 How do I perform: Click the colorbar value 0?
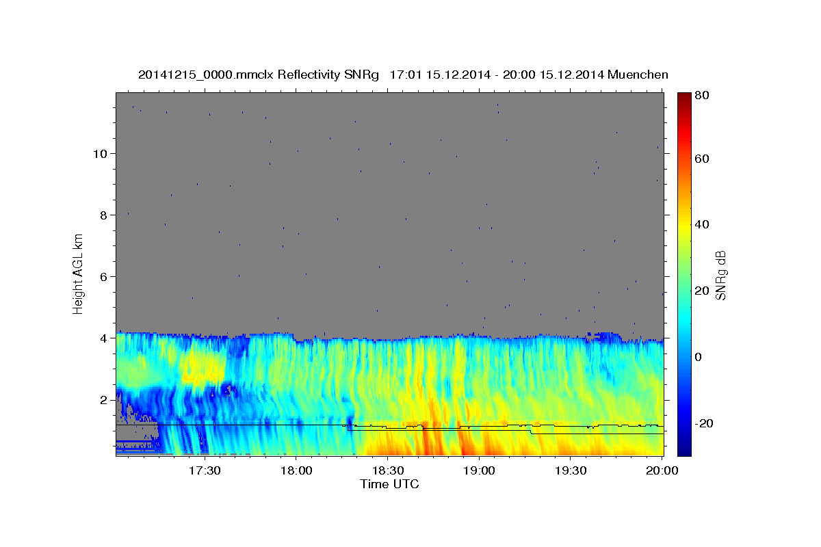point(699,357)
